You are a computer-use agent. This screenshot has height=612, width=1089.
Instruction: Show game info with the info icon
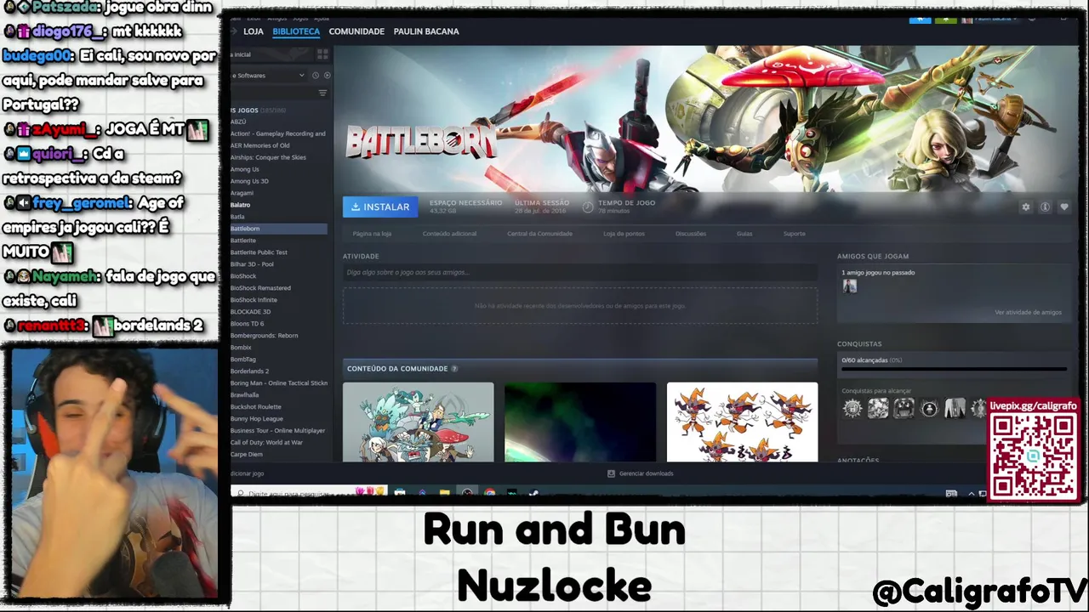pos(1045,207)
